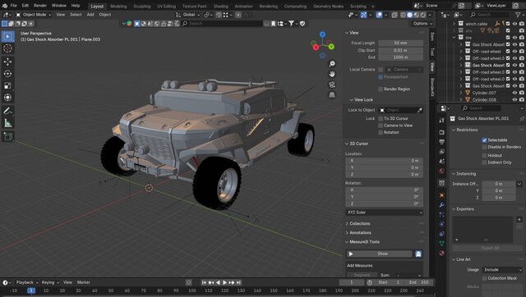The width and height of the screenshot is (526, 297).
Task: Open the File menu
Action: (x=14, y=6)
